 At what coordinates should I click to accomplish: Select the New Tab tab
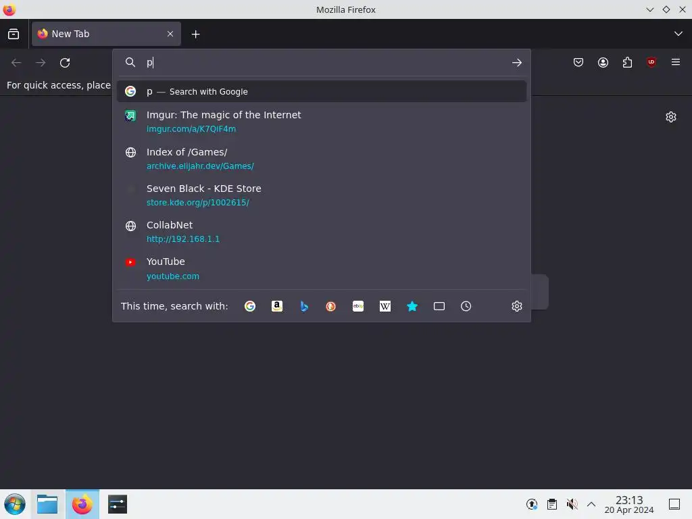(x=106, y=34)
